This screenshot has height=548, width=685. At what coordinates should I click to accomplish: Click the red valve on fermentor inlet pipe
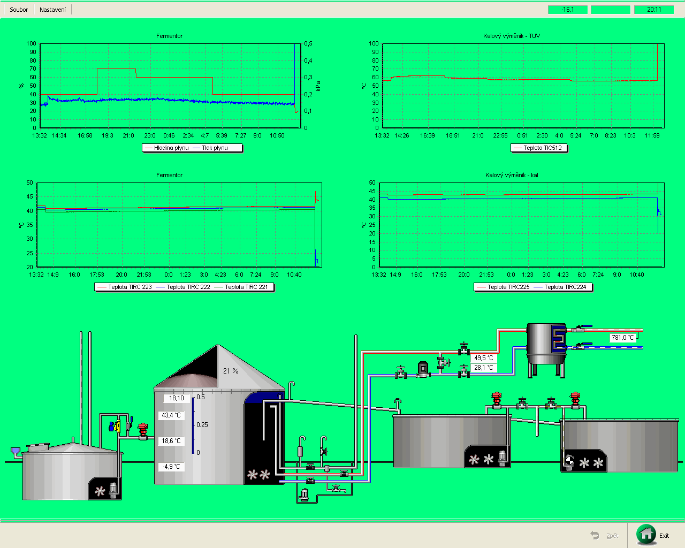point(143,431)
